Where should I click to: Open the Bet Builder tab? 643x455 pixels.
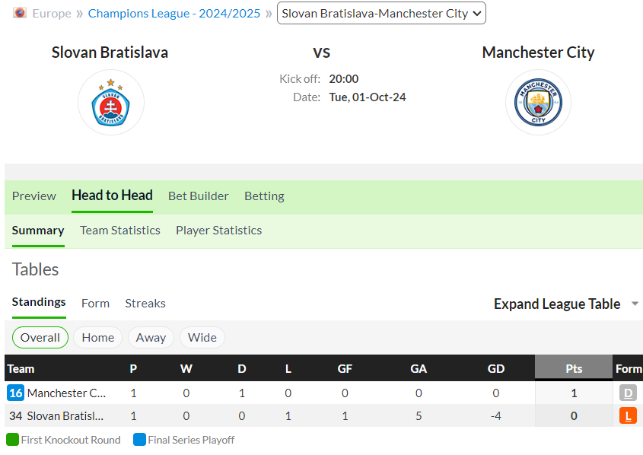(198, 196)
